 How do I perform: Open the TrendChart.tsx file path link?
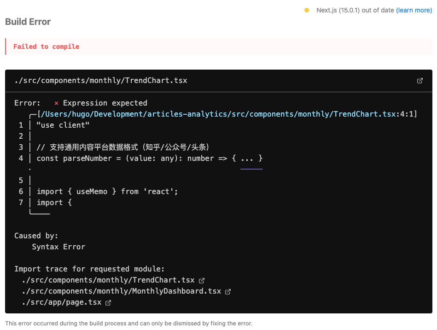(218, 114)
